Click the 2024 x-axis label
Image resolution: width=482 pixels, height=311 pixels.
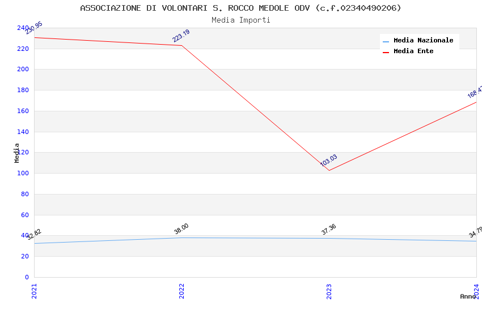pyautogui.click(x=476, y=291)
